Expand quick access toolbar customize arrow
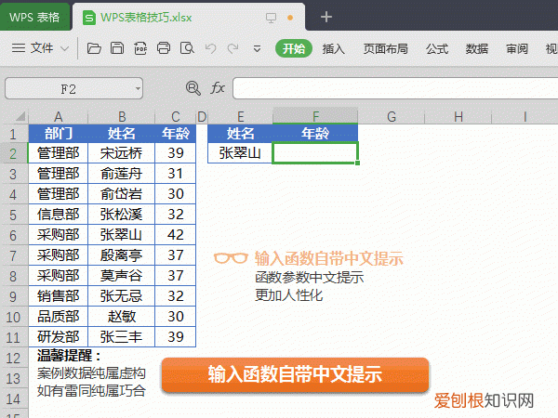 pyautogui.click(x=257, y=48)
